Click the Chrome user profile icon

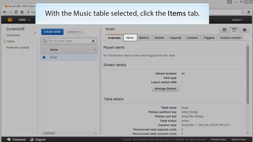(x=229, y=2)
